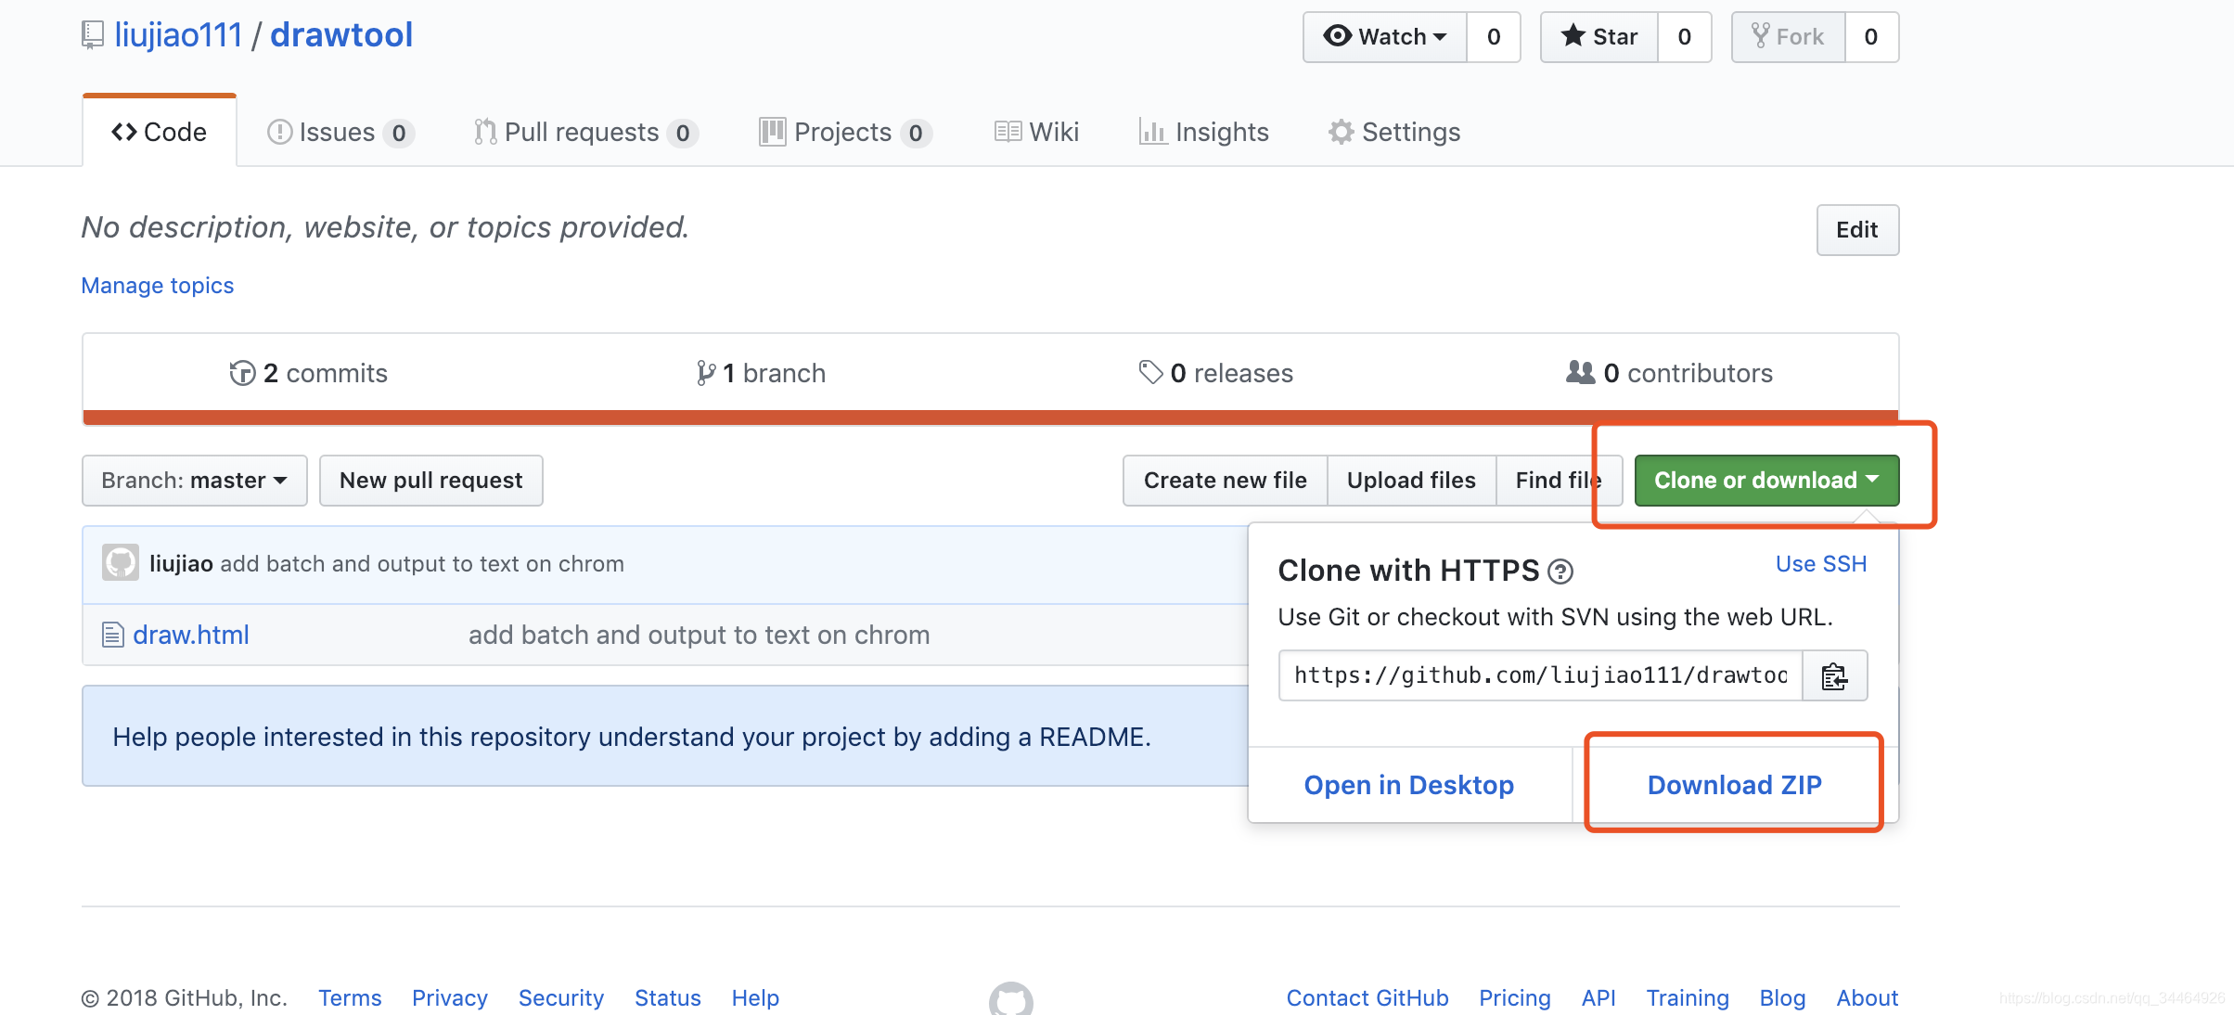
Task: Star the drawtool repository
Action: click(x=1599, y=37)
